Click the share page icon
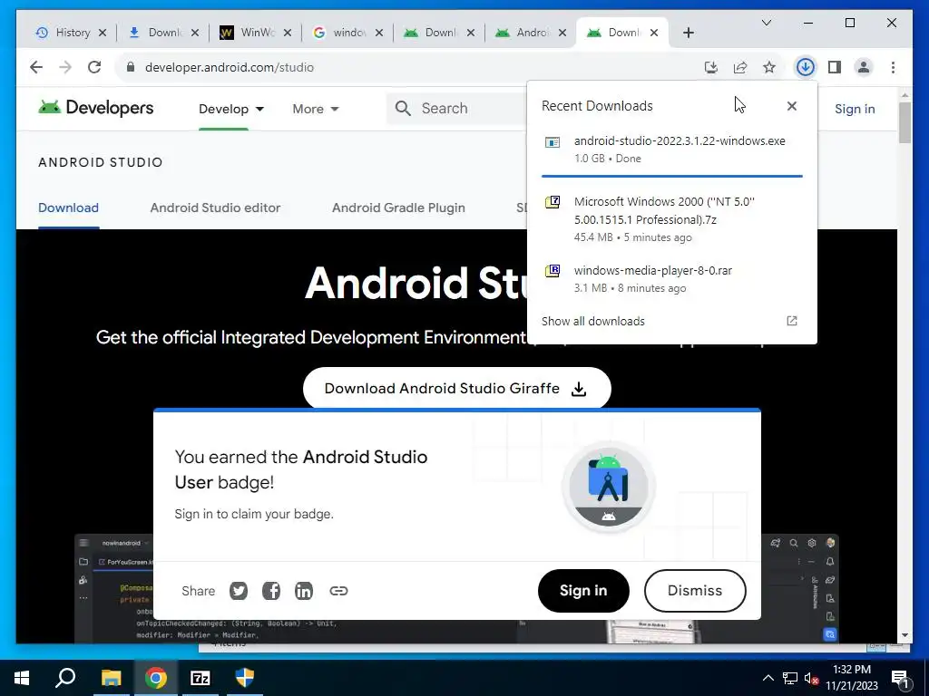This screenshot has width=929, height=696. [740, 67]
